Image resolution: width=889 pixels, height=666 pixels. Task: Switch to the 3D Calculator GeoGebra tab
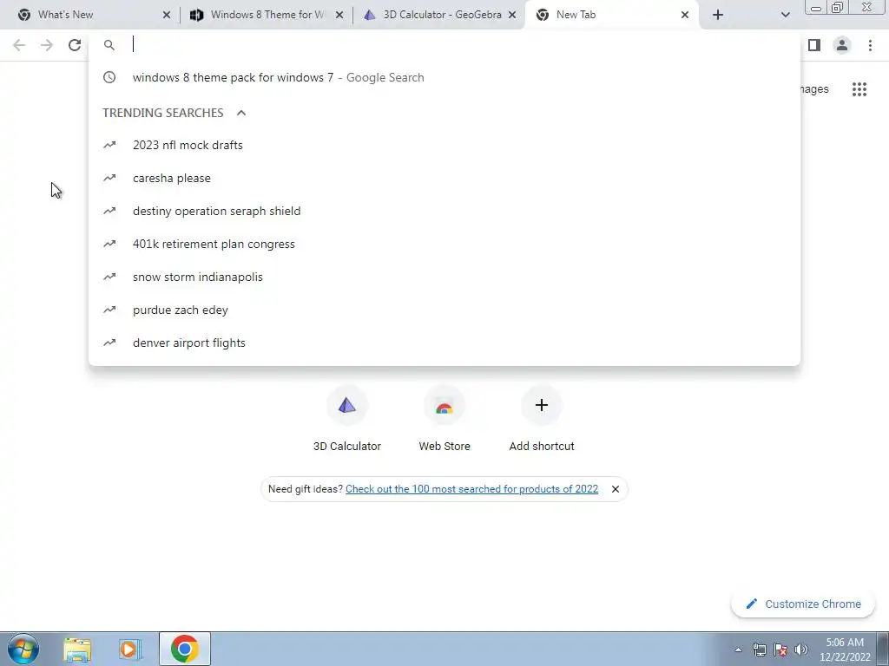click(439, 15)
